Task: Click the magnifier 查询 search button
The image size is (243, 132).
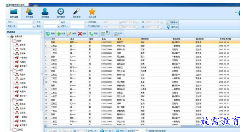Action: pos(172,22)
